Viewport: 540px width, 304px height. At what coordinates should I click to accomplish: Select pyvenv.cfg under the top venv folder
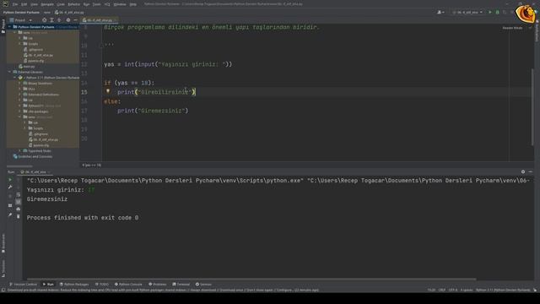pos(34,61)
